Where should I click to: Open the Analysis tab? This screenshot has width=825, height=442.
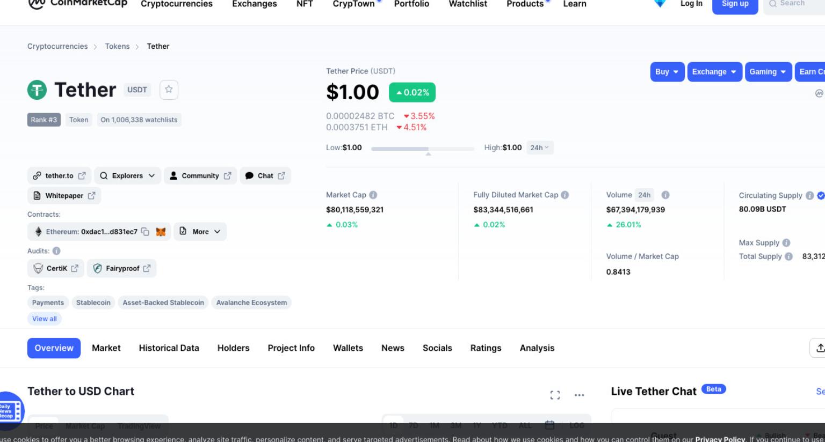click(537, 348)
